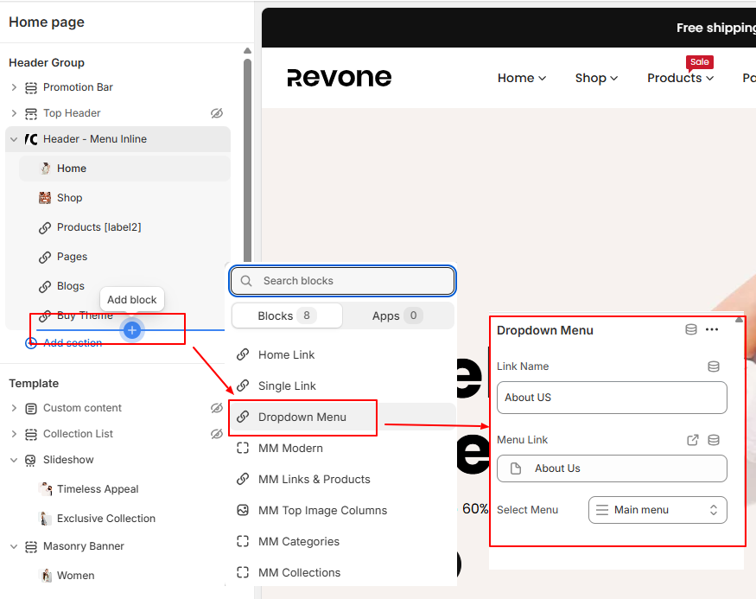
Task: Click the three-dots menu in Dropdown Menu panel
Action: click(711, 329)
